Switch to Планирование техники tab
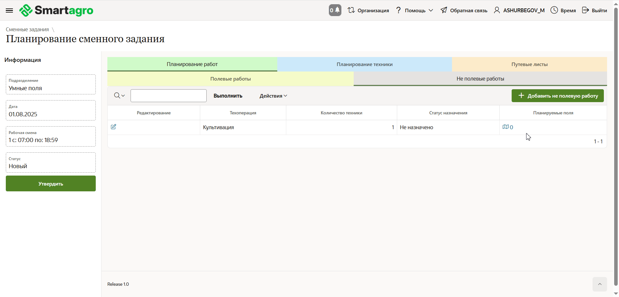This screenshot has height=297, width=619. [x=364, y=64]
